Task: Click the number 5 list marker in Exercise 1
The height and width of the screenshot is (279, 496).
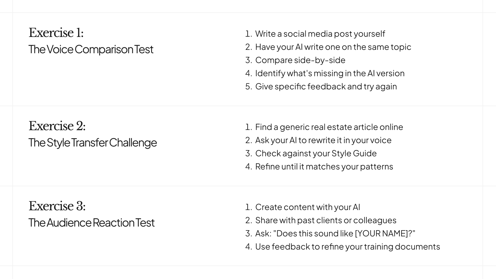Action: pyautogui.click(x=248, y=87)
